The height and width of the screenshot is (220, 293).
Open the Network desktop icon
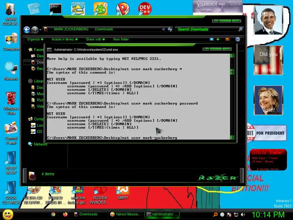[11, 71]
